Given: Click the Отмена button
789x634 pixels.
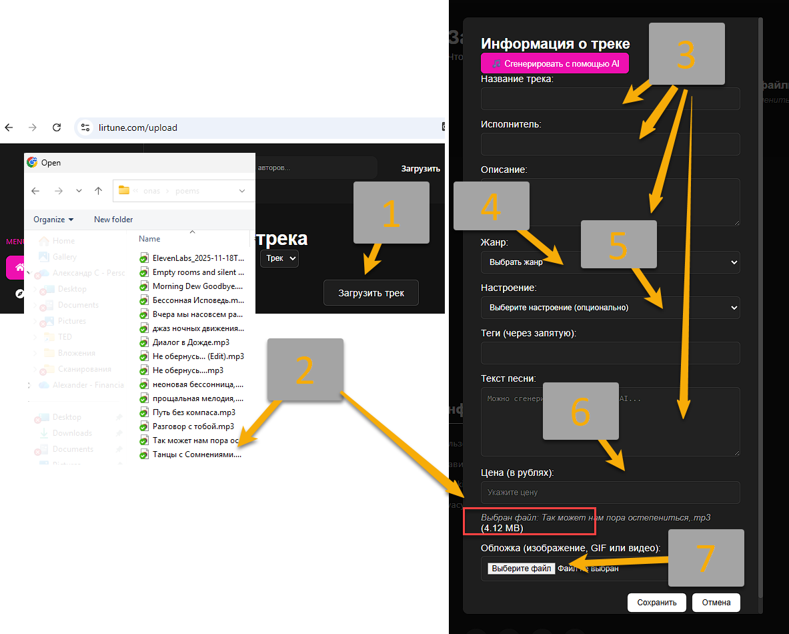Looking at the screenshot, I should (716, 602).
